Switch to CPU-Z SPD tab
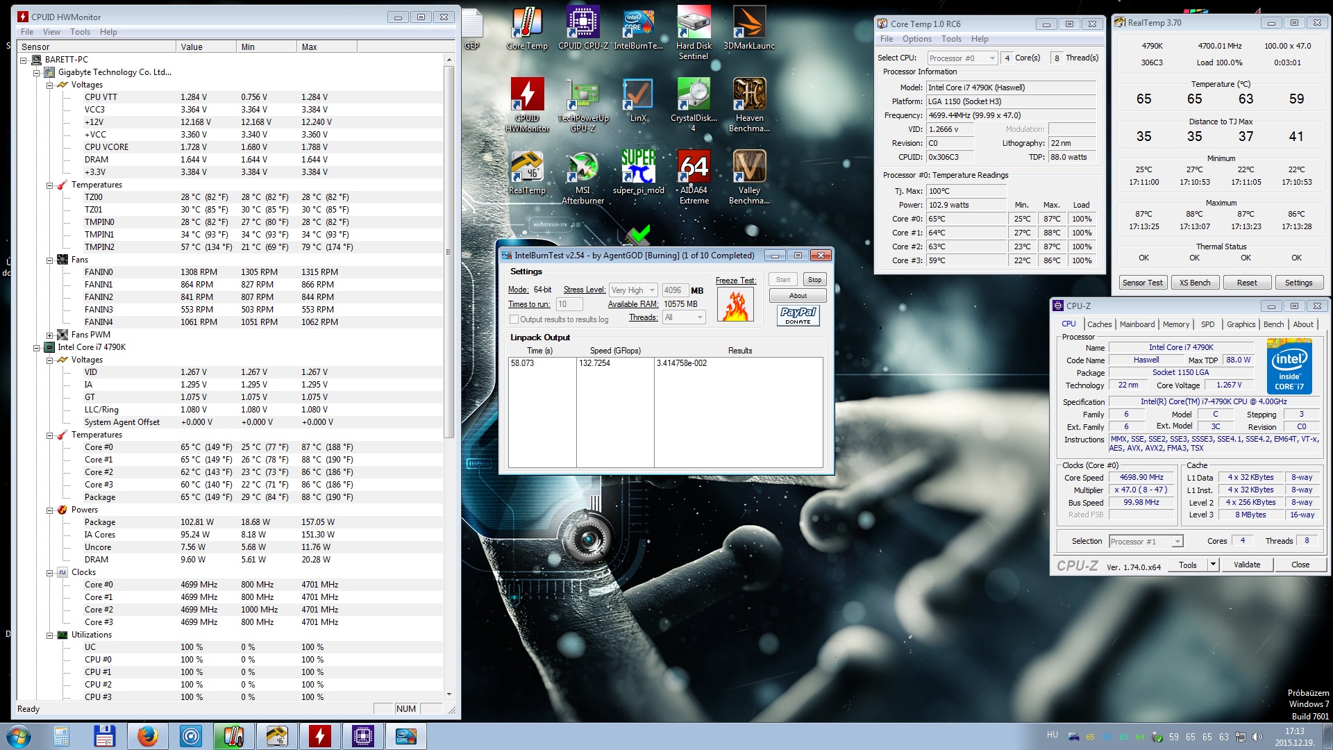The width and height of the screenshot is (1333, 750). coord(1208,324)
